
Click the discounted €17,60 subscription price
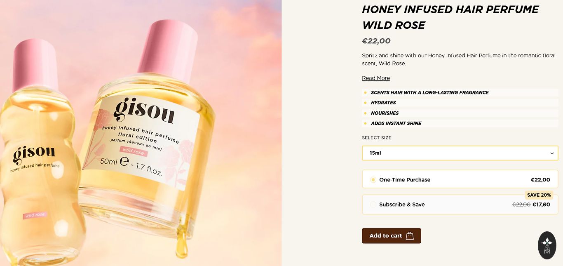[541, 205]
